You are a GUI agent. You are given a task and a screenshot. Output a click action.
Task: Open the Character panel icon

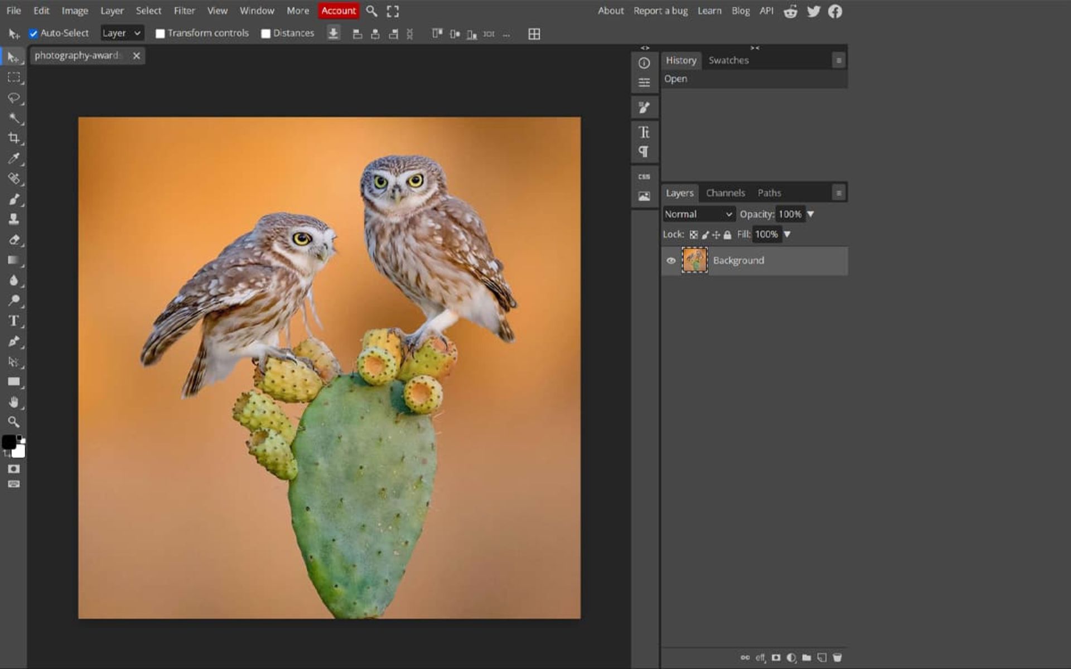(644, 132)
